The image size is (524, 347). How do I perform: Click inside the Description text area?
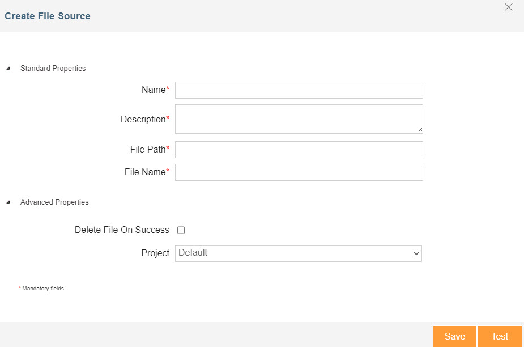(x=299, y=119)
